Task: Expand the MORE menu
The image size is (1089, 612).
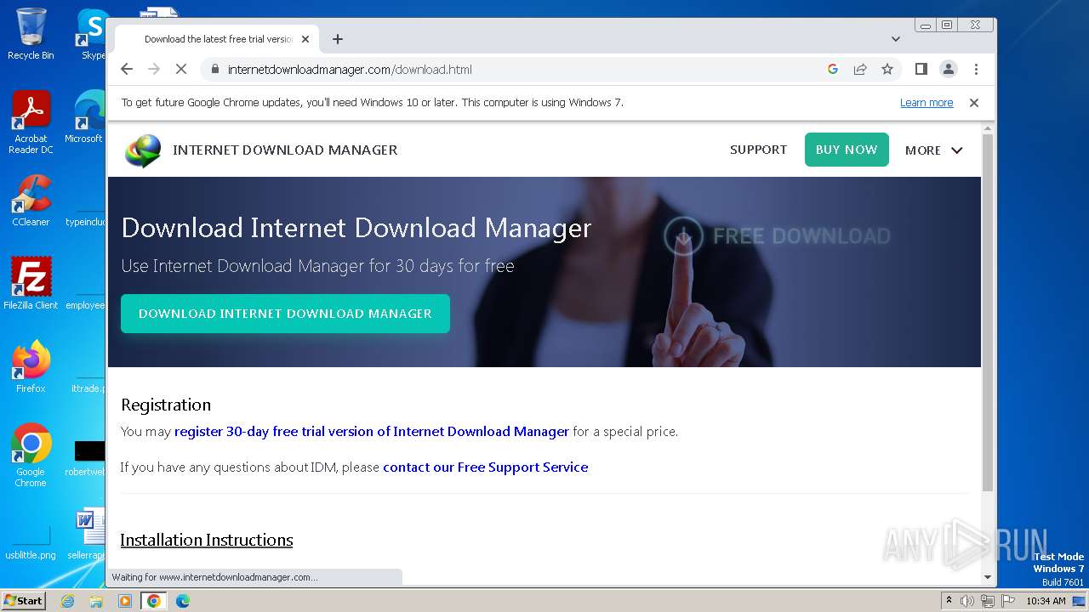Action: (933, 150)
